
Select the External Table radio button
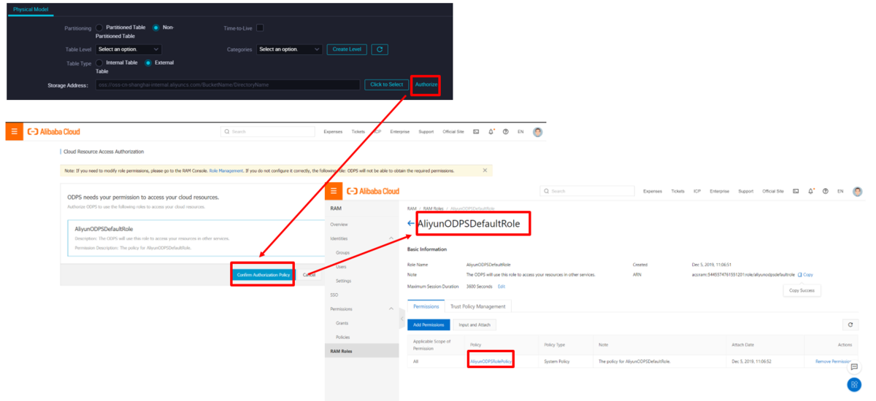(x=148, y=63)
